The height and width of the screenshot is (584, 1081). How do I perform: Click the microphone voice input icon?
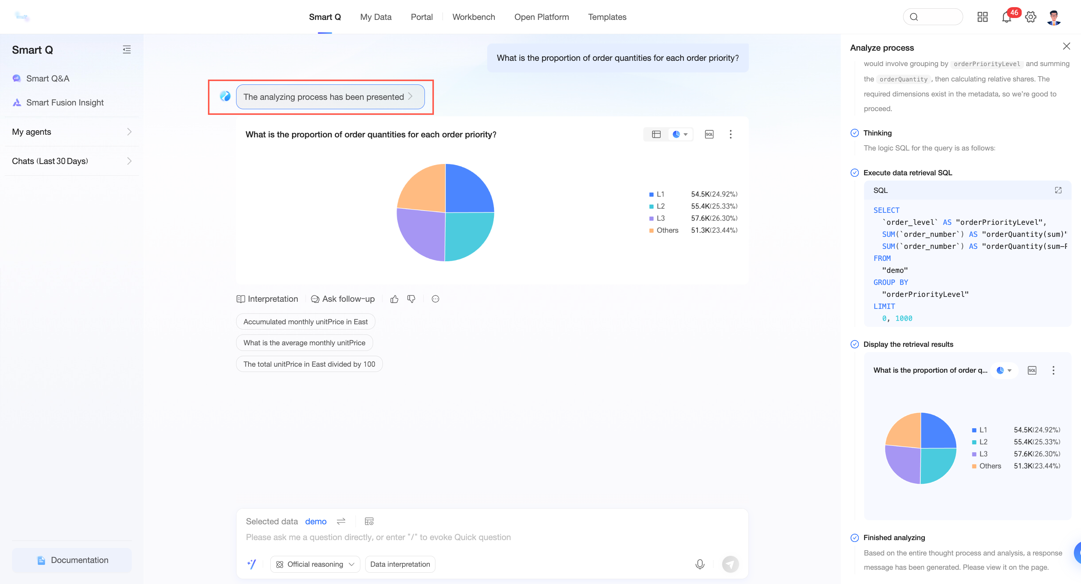point(700,564)
